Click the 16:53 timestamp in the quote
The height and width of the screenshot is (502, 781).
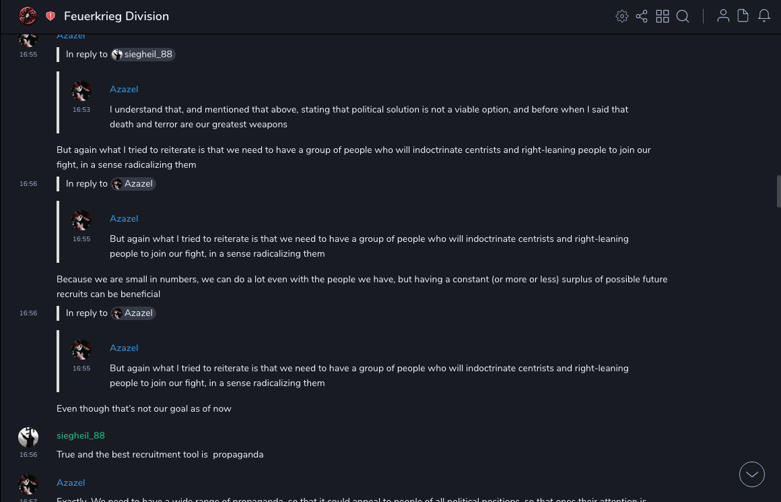point(81,110)
